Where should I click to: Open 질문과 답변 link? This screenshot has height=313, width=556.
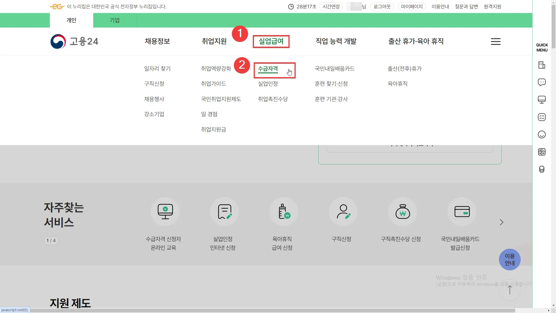[466, 7]
